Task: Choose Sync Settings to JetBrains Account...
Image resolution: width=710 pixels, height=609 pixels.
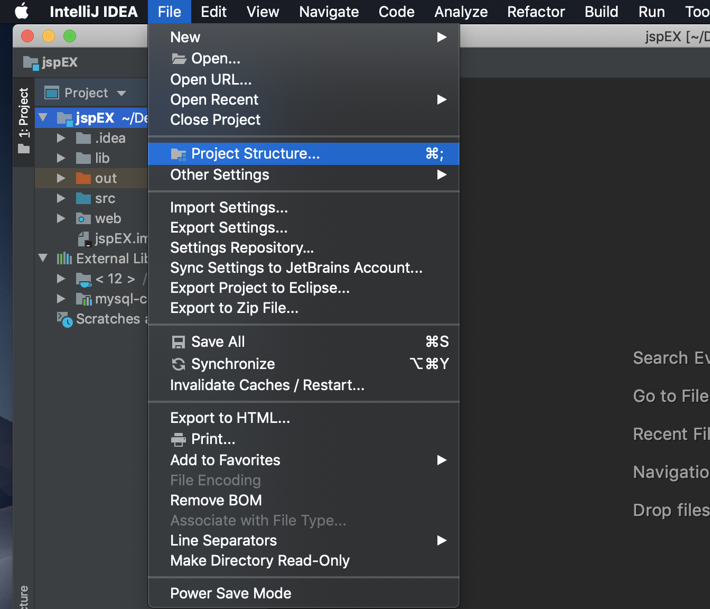Action: [304, 267]
